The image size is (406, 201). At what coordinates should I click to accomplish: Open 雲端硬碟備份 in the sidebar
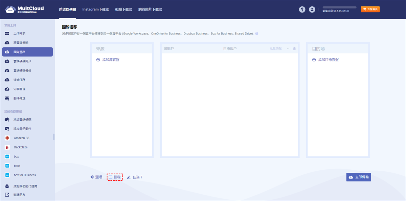[x=27, y=70]
